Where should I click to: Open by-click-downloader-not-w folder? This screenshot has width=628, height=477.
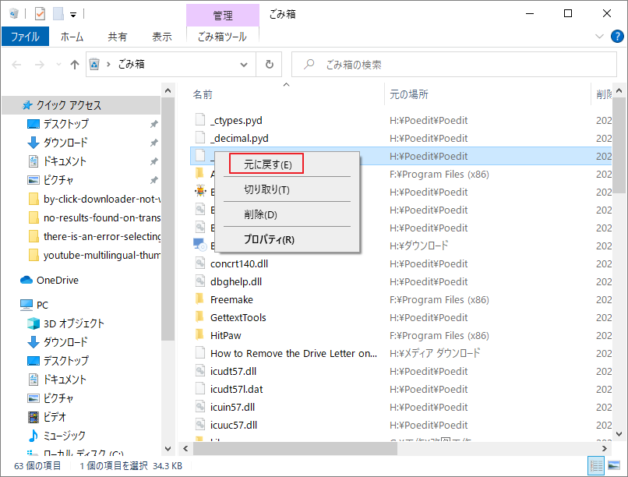point(102,199)
